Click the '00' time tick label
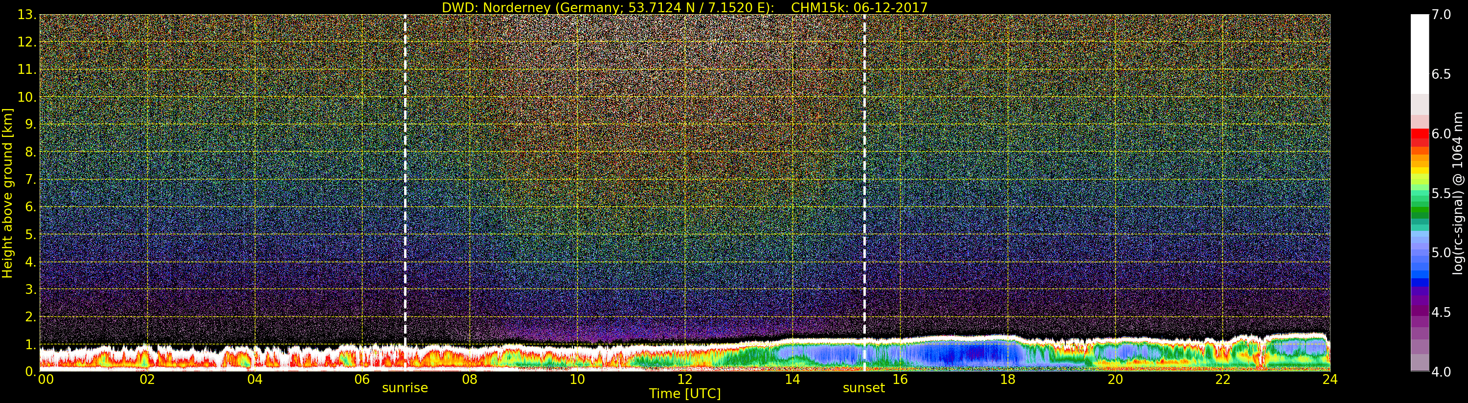This screenshot has height=403, width=1468. tap(45, 379)
